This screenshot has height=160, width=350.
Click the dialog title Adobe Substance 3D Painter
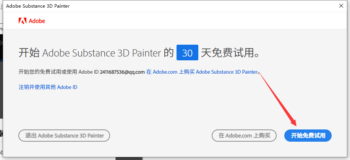pyautogui.click(x=38, y=6)
